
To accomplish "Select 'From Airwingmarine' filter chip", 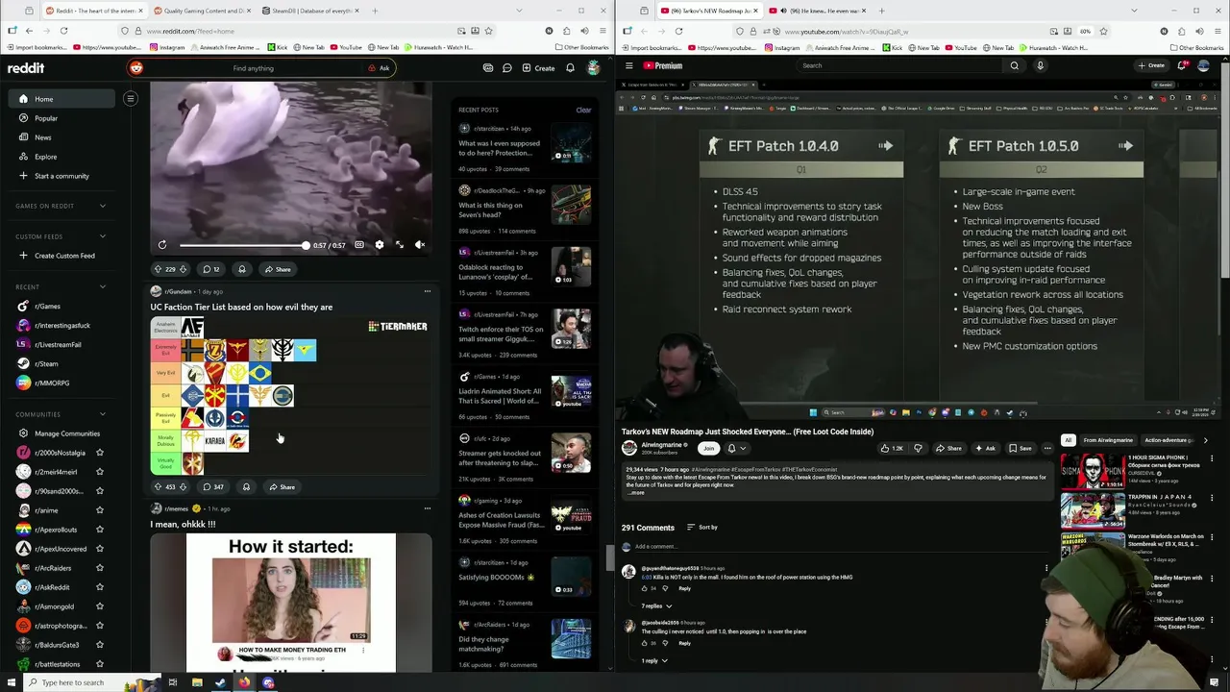I will coord(1108,440).
